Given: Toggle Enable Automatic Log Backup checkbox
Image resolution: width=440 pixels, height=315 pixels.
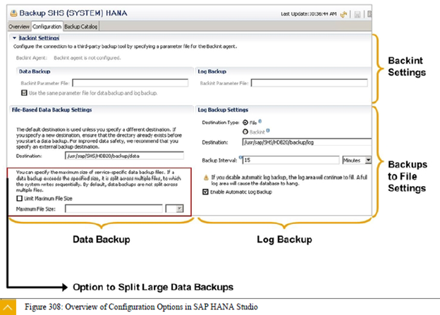Looking at the screenshot, I should coord(205,192).
